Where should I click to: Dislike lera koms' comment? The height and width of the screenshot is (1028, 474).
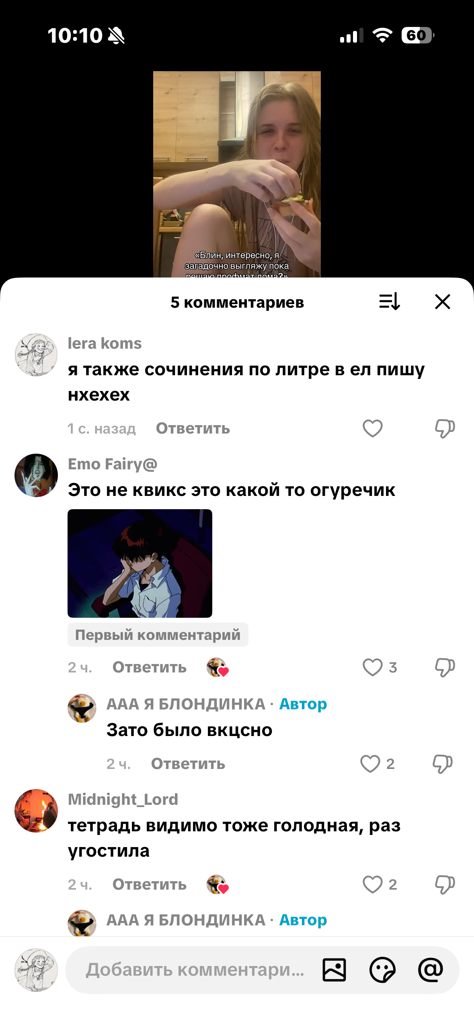tap(445, 428)
